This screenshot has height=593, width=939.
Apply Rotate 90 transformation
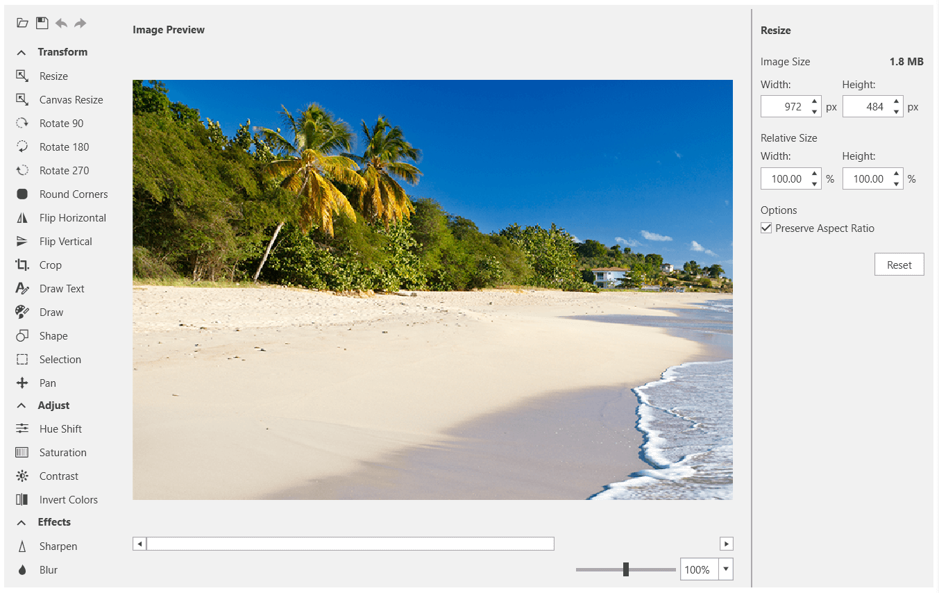[x=62, y=123]
